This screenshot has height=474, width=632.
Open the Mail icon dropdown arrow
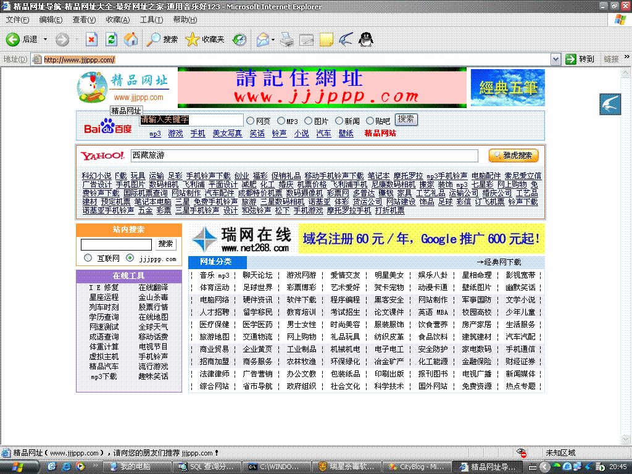pos(273,39)
